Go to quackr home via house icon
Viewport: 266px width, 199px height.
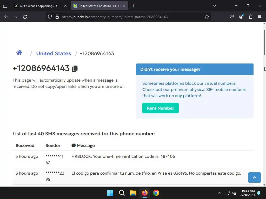pos(19,53)
